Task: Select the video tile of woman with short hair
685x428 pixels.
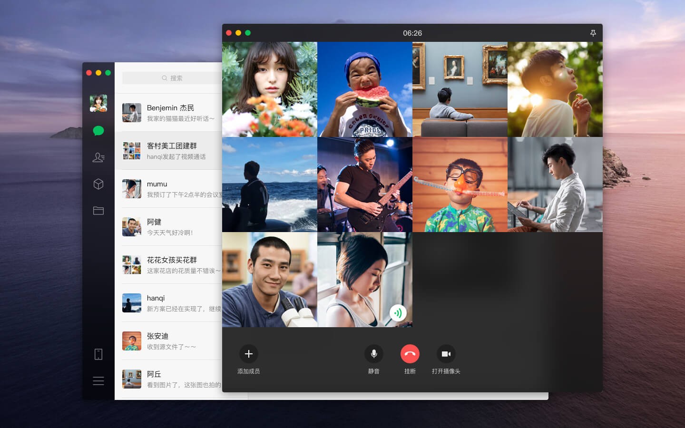Action: (365, 280)
